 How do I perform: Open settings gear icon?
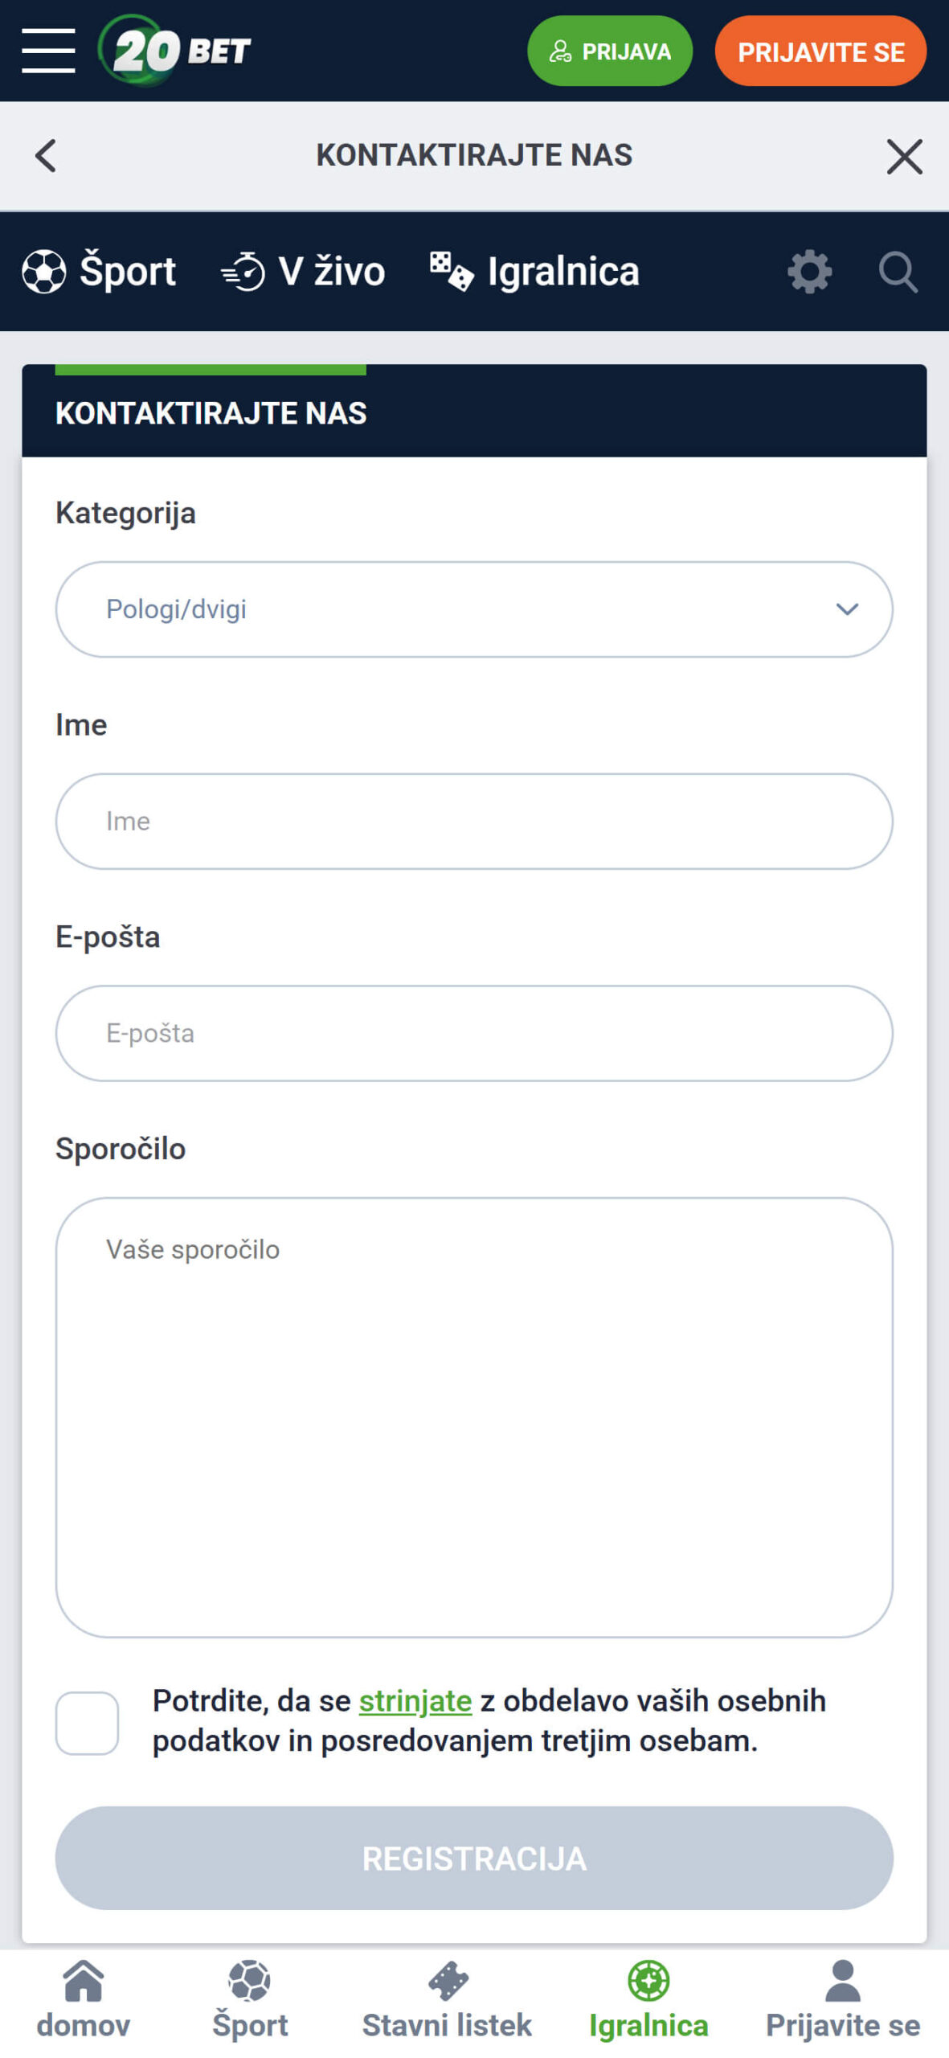point(809,272)
